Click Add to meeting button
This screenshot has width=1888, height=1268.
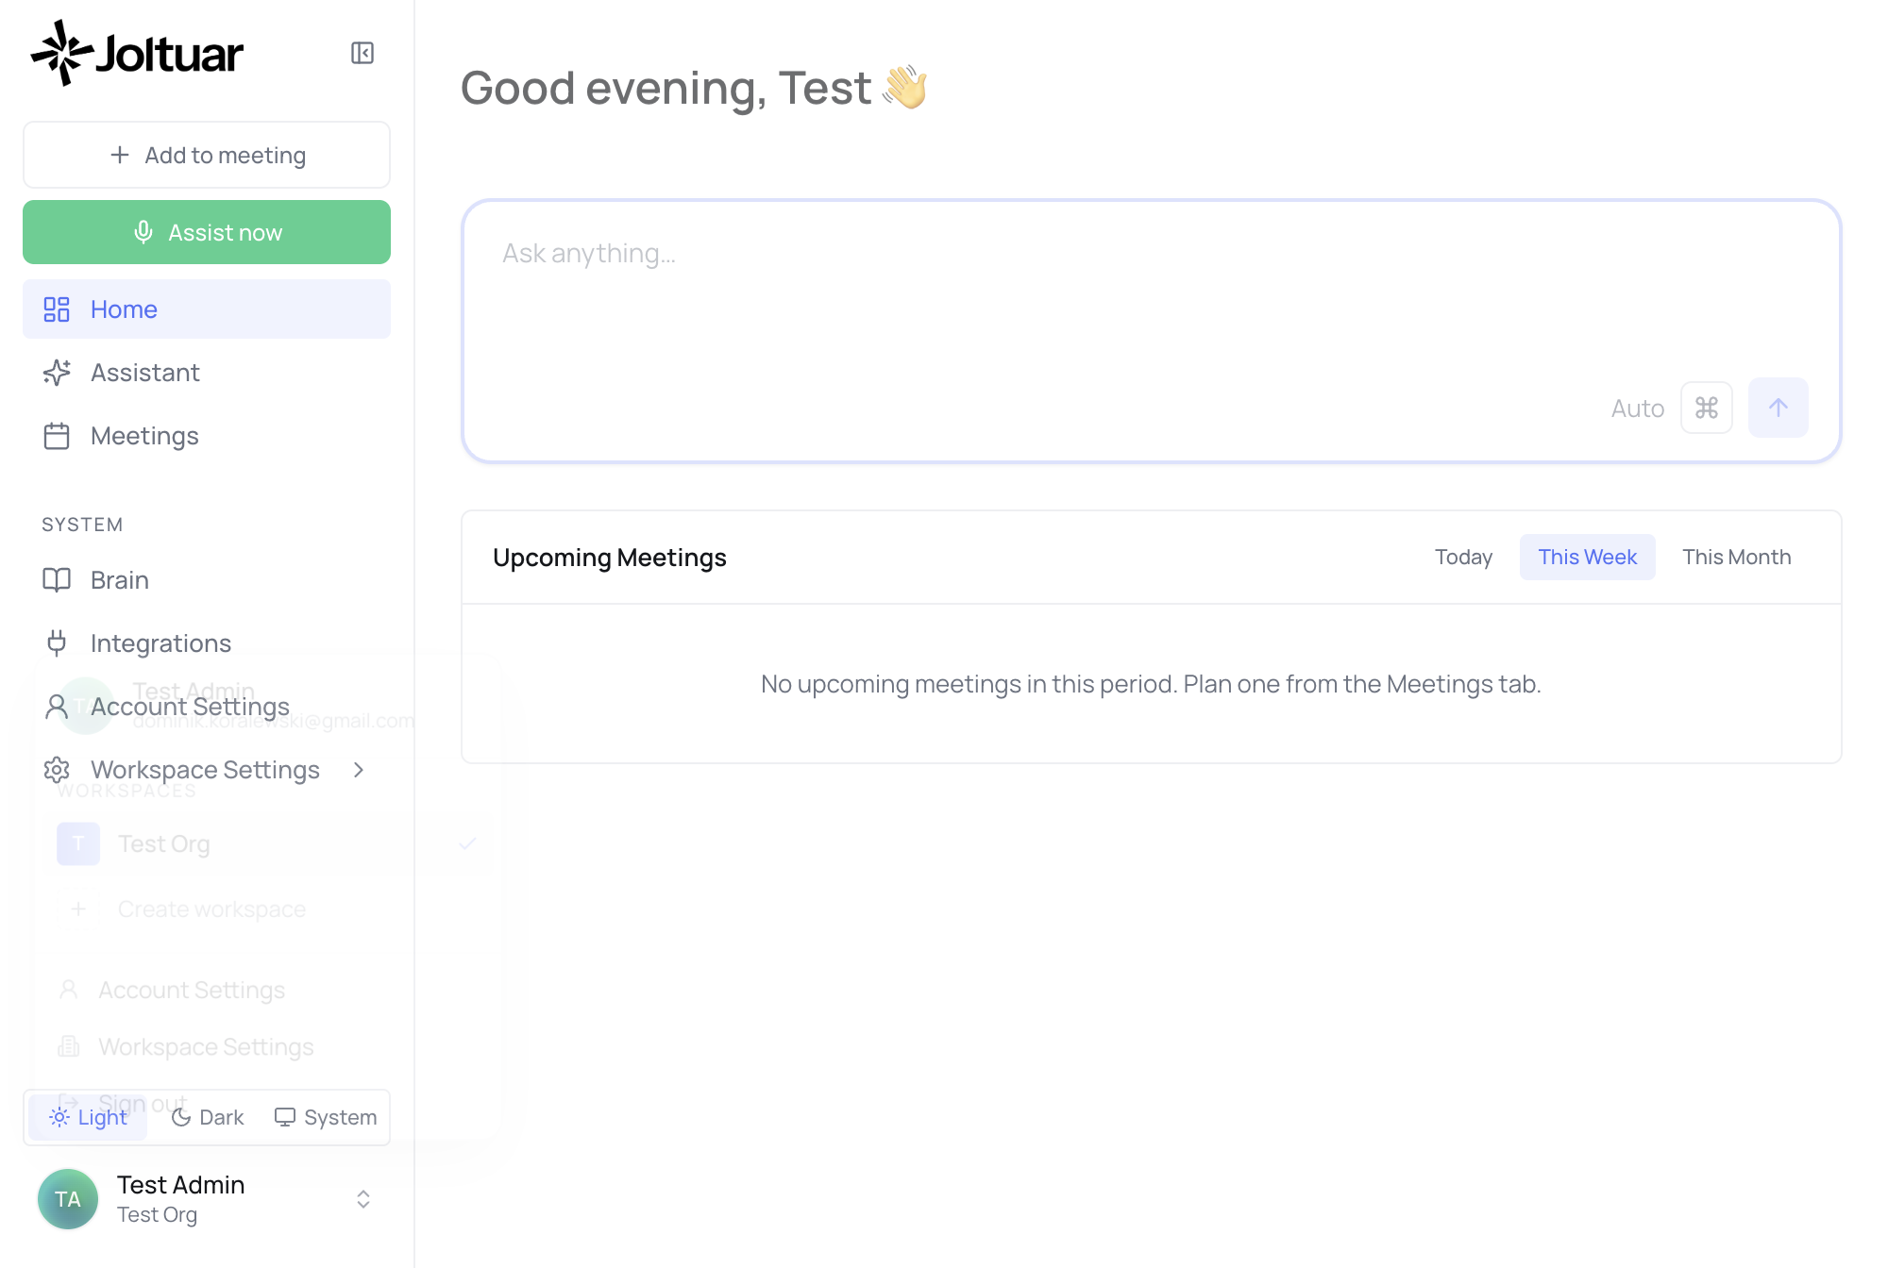207,155
